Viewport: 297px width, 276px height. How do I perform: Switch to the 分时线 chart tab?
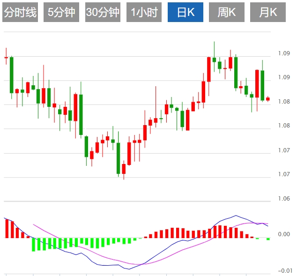coord(20,12)
